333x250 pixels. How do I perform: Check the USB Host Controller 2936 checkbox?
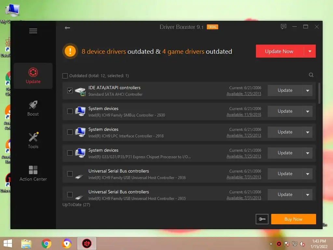tap(70, 174)
